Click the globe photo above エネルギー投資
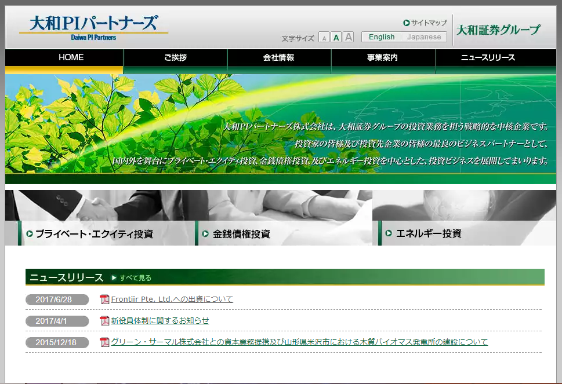 pyautogui.click(x=465, y=205)
